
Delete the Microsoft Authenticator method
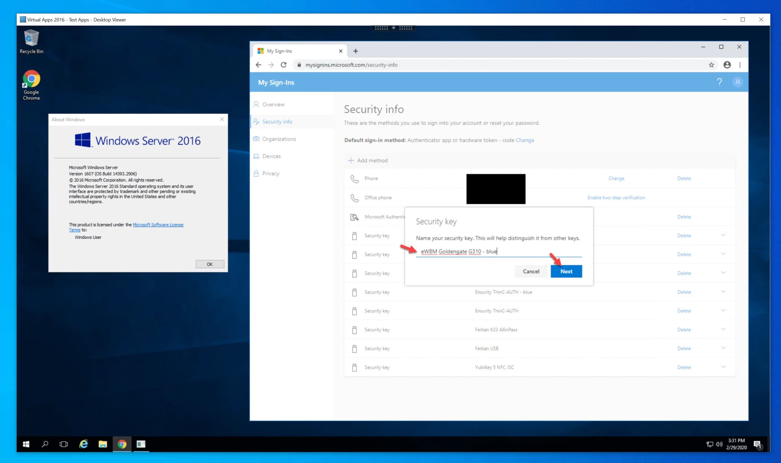684,216
